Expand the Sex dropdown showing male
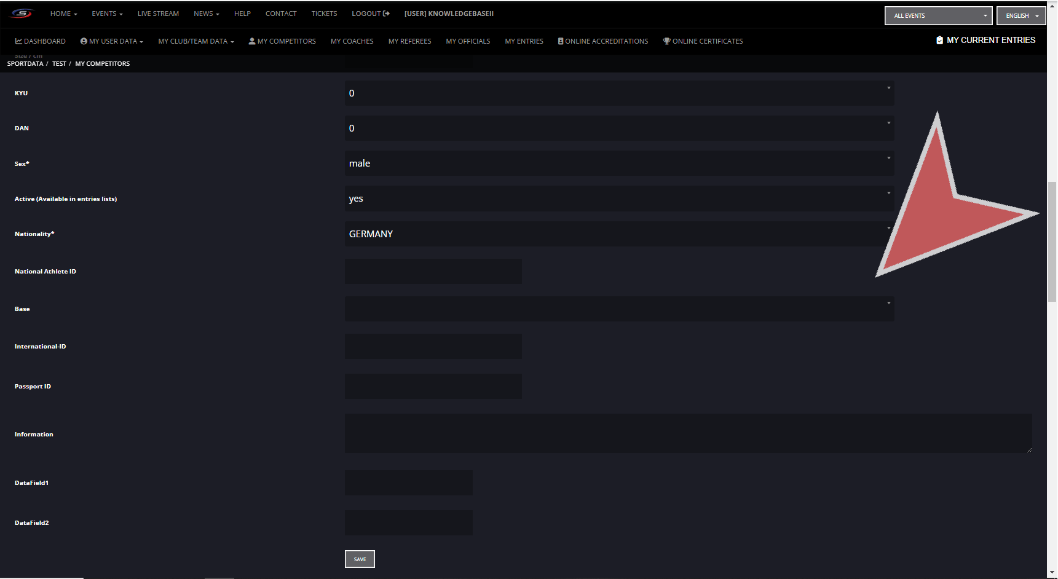This screenshot has width=1058, height=579. tap(619, 163)
